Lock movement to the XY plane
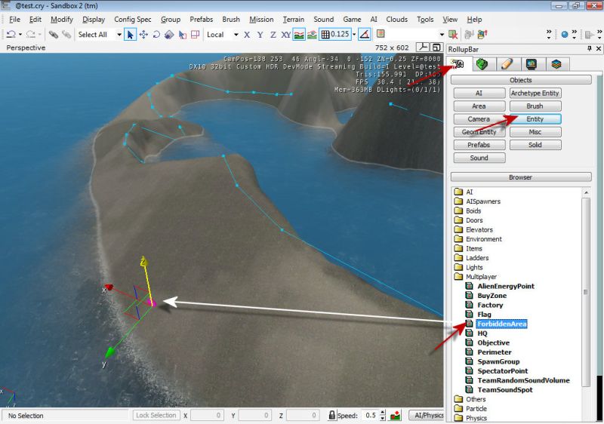The height and width of the screenshot is (424, 604). (x=286, y=35)
